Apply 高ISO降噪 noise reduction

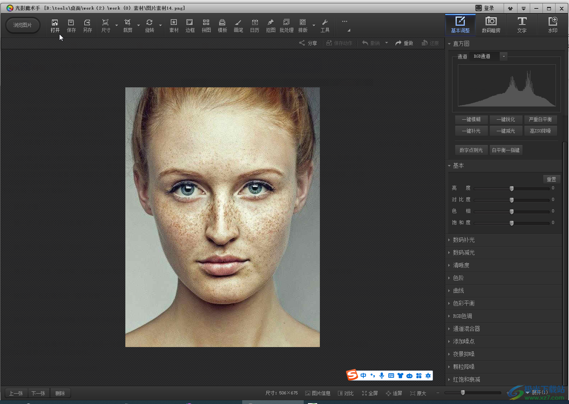pos(540,131)
